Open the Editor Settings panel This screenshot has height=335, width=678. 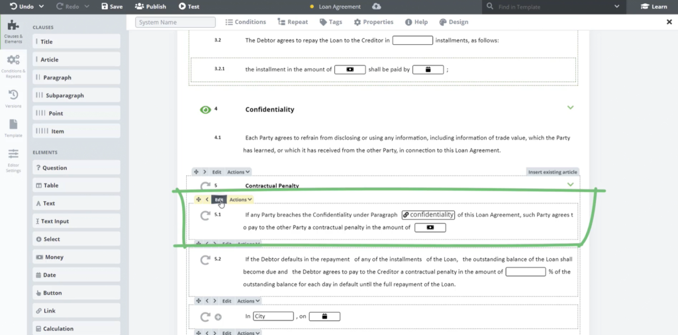tap(13, 159)
